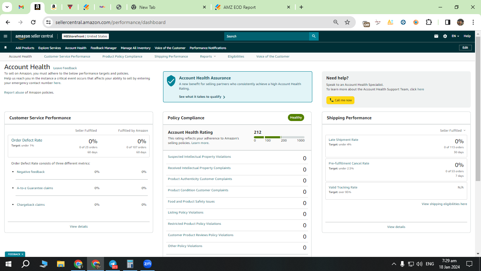Switch to the FedEx browser tab
This screenshot has height=271, width=481.
click(102, 7)
